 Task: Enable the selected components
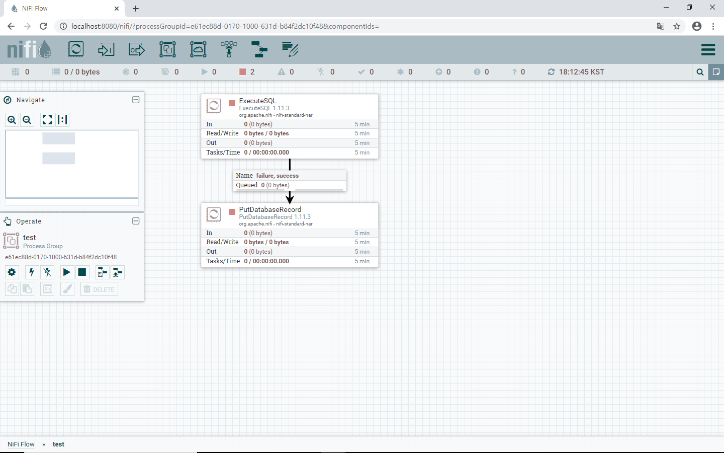tap(32, 272)
